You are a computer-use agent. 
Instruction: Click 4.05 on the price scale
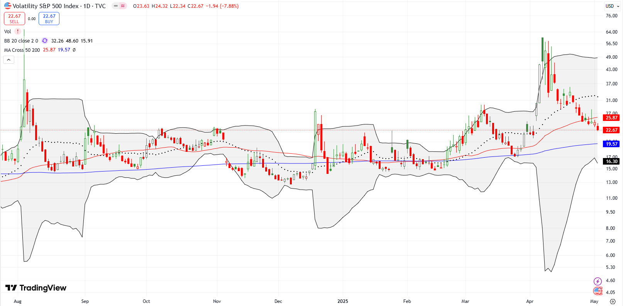(x=610, y=292)
